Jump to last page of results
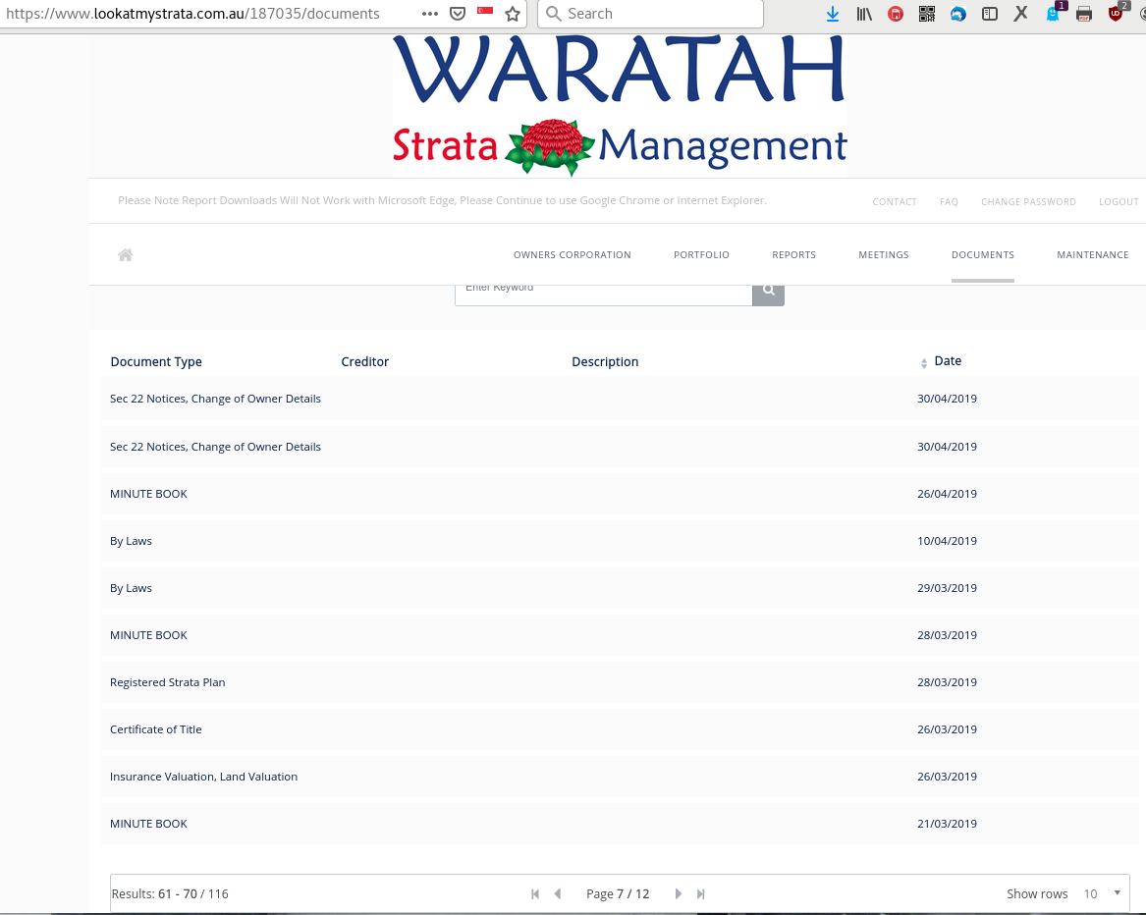1146x915 pixels. coord(701,893)
